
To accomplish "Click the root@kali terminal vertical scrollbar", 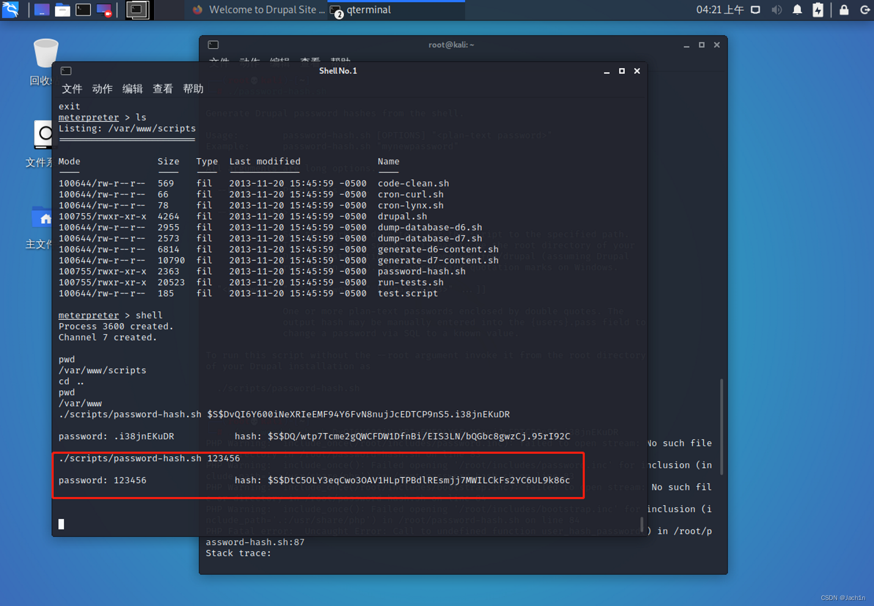I will click(x=721, y=427).
